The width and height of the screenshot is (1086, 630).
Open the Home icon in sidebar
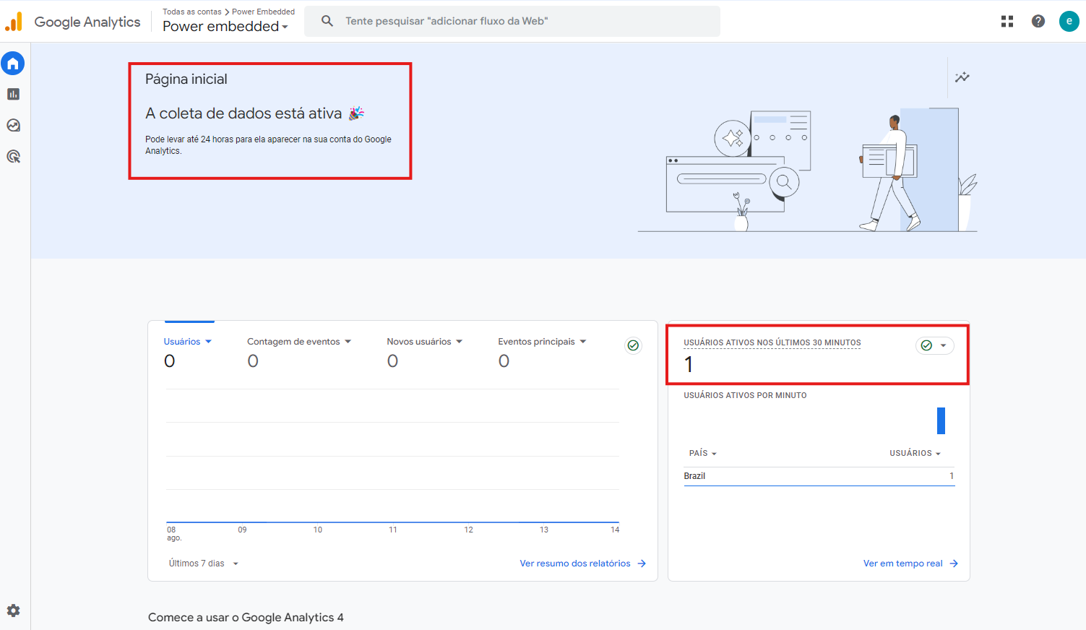(x=13, y=64)
